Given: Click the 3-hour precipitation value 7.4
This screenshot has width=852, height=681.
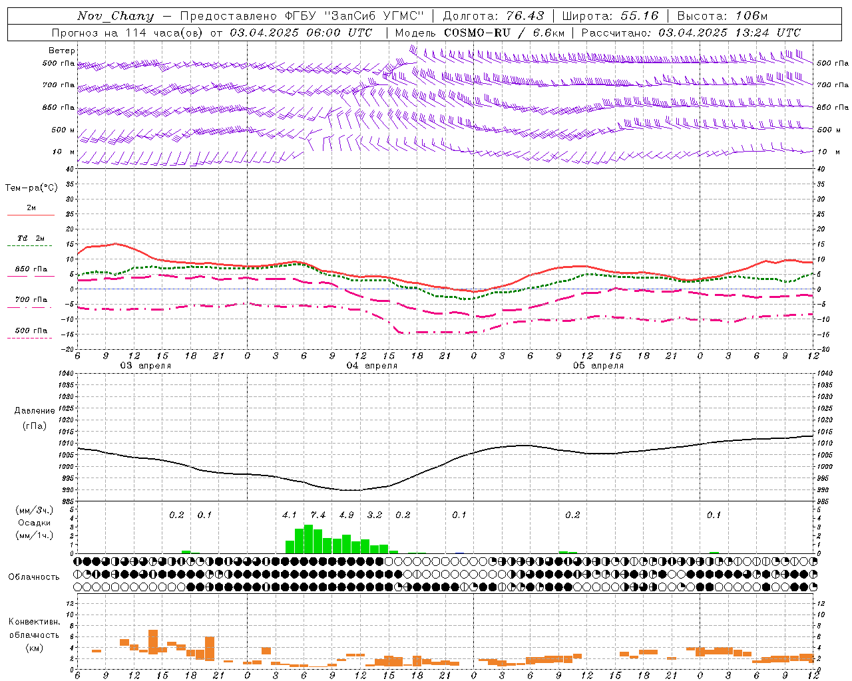Looking at the screenshot, I should point(318,515).
